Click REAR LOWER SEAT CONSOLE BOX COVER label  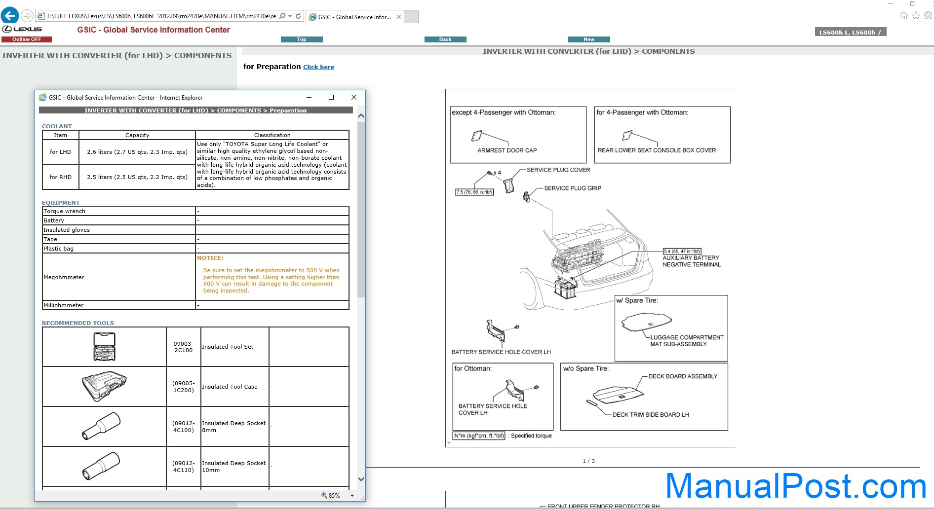[x=657, y=150]
